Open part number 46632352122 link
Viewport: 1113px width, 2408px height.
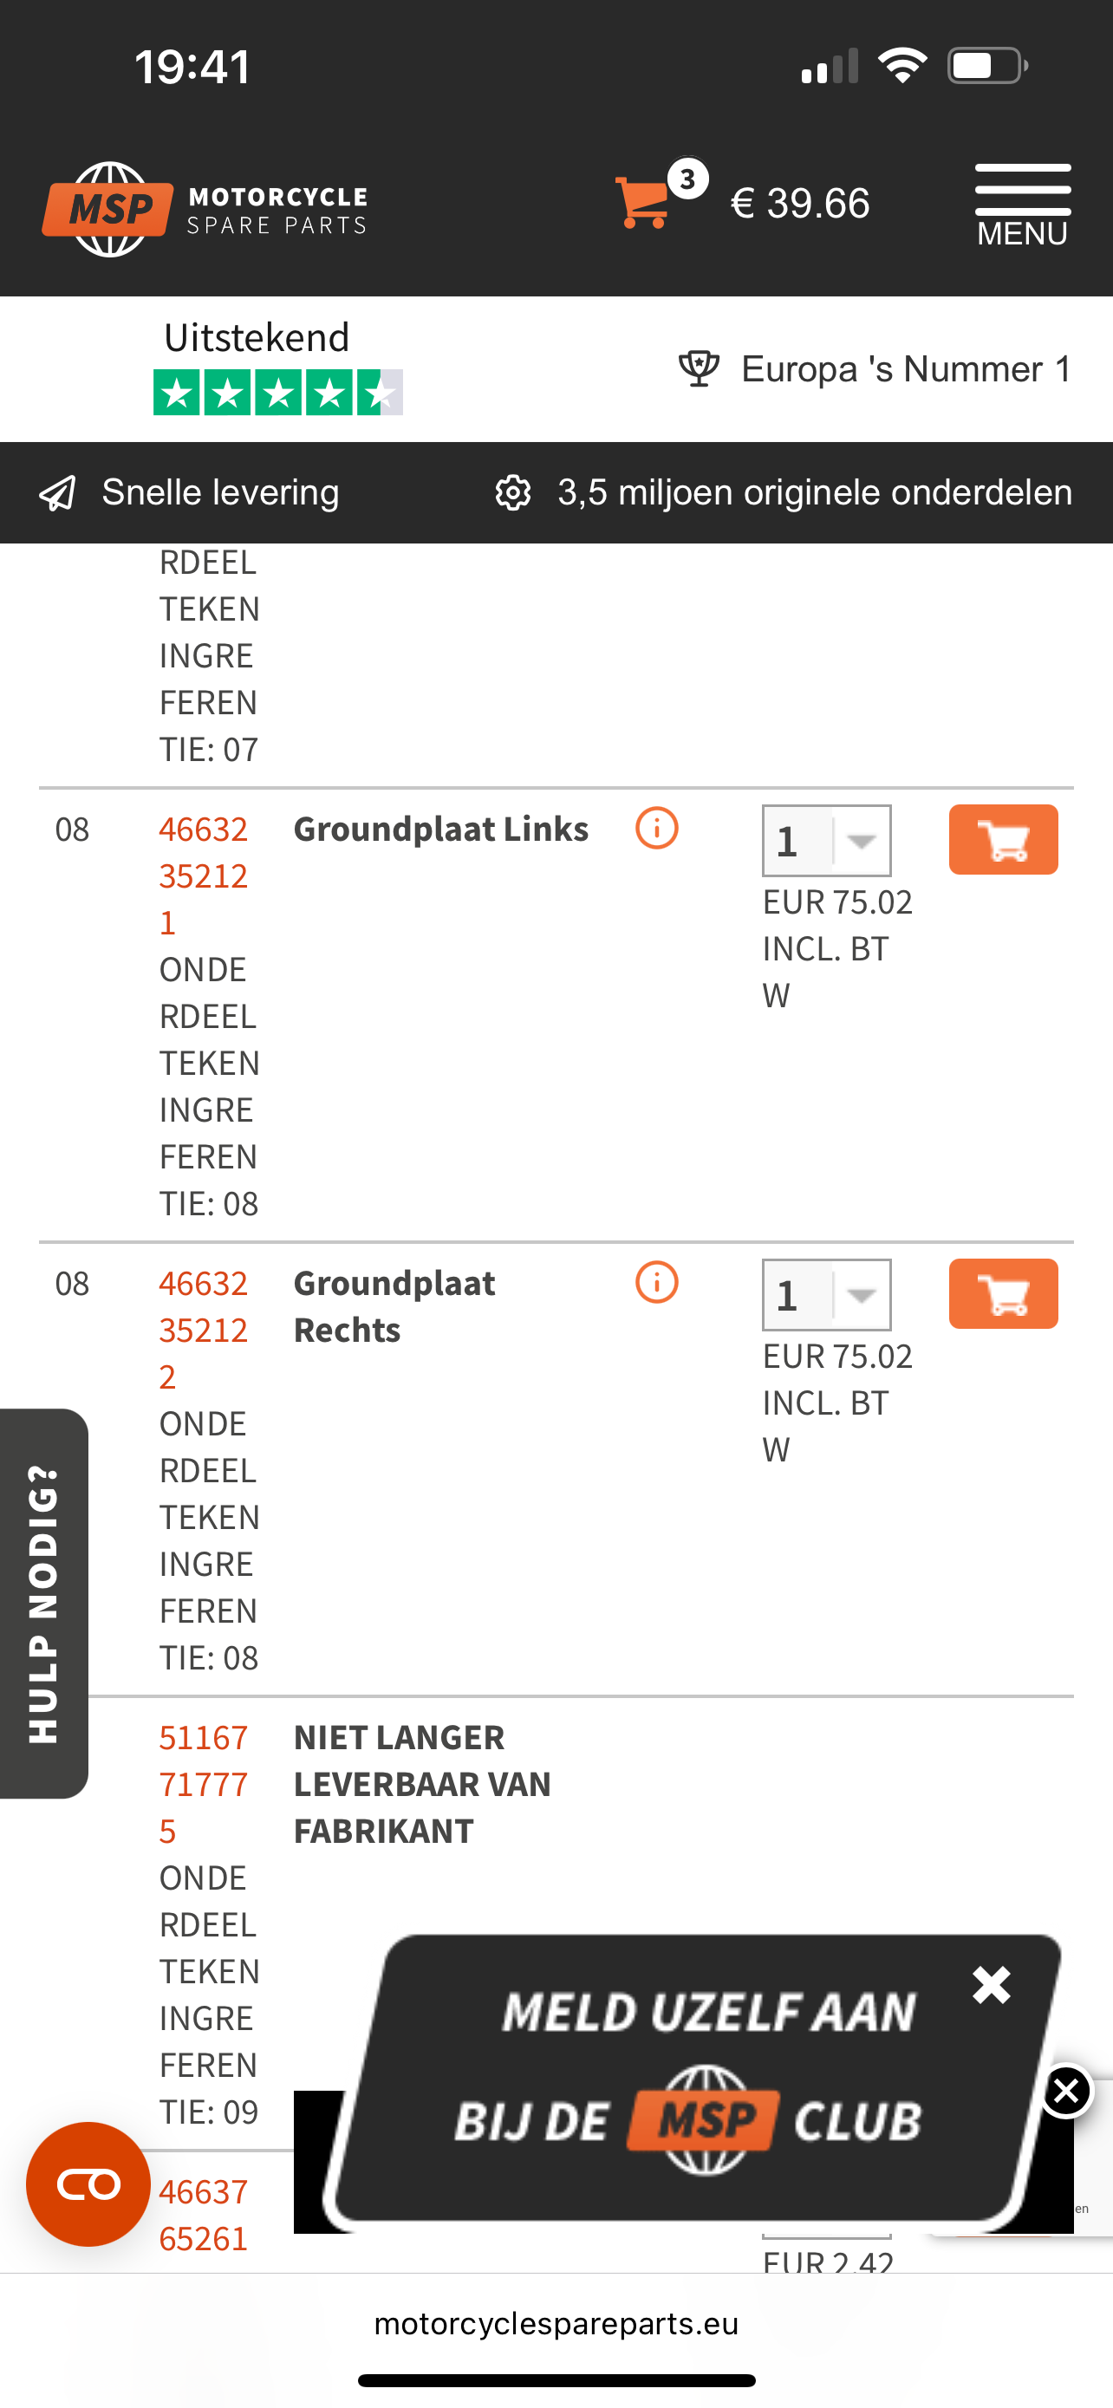[203, 1330]
